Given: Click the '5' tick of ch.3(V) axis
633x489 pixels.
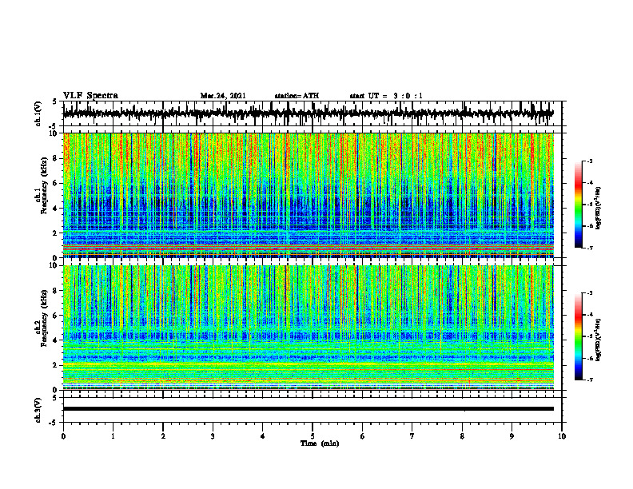Looking at the screenshot, I should click(54, 398).
